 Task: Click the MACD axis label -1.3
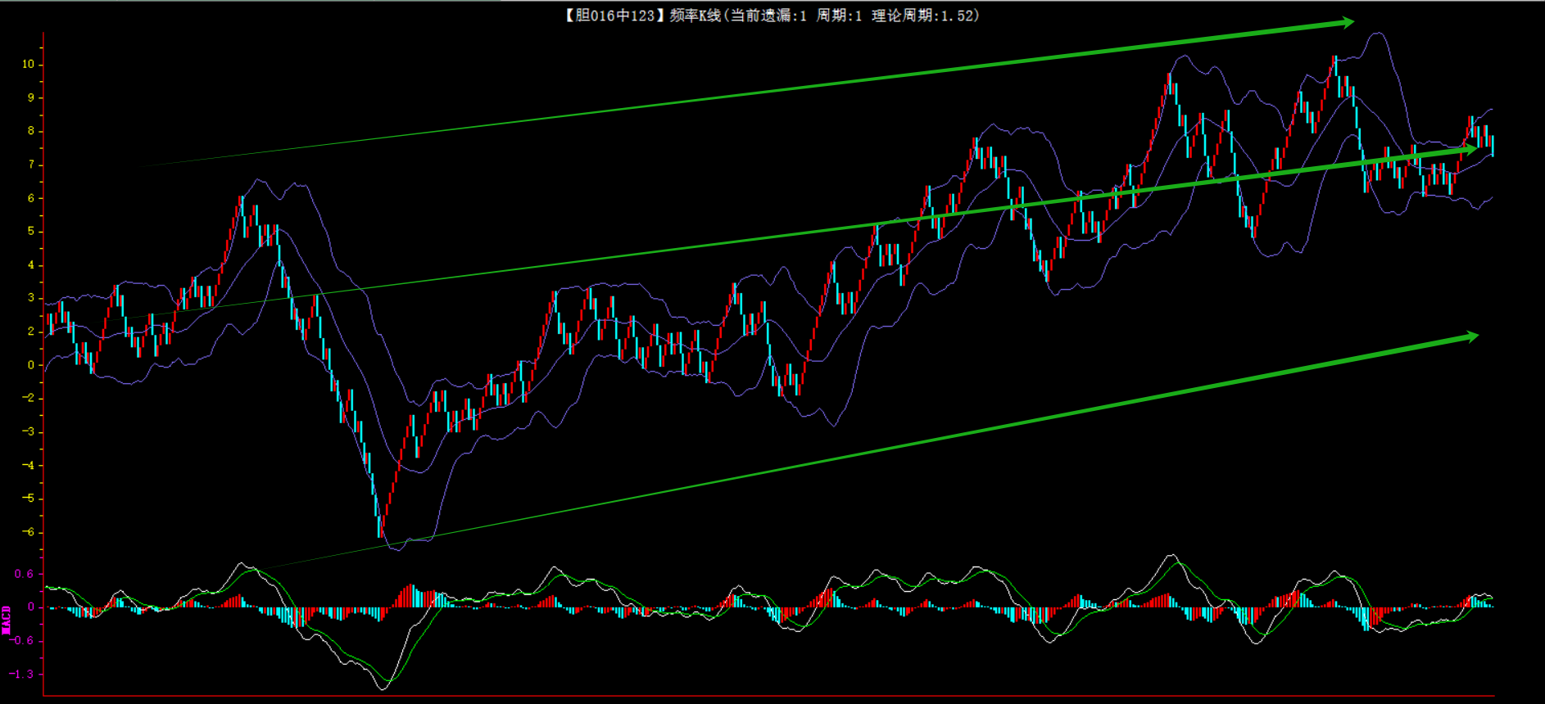point(22,674)
